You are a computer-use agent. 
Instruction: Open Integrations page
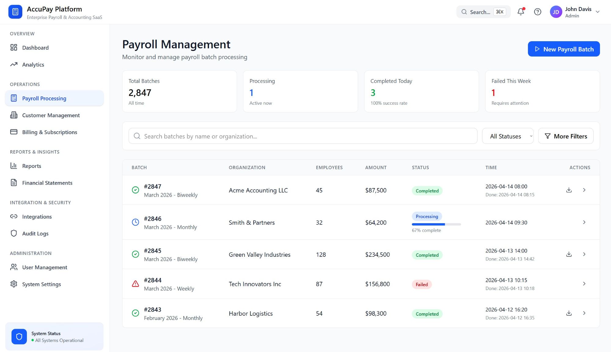click(x=54, y=216)
